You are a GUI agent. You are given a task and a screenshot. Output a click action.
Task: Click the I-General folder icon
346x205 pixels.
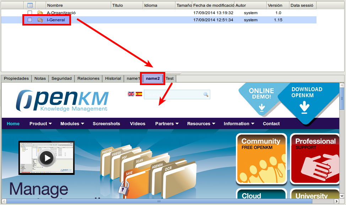[40, 20]
